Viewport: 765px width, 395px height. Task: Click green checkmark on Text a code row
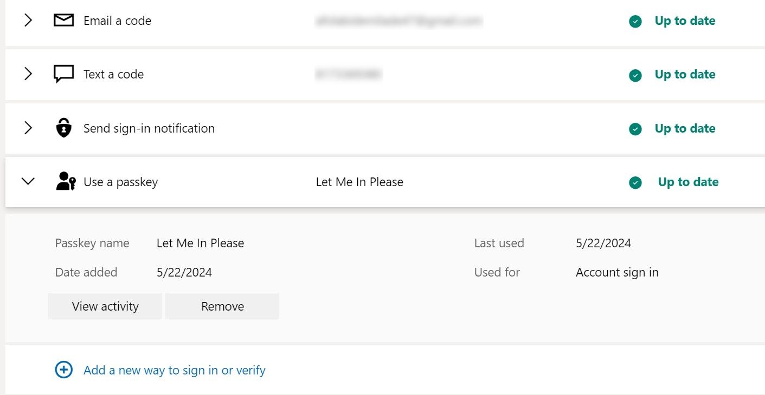pos(635,75)
